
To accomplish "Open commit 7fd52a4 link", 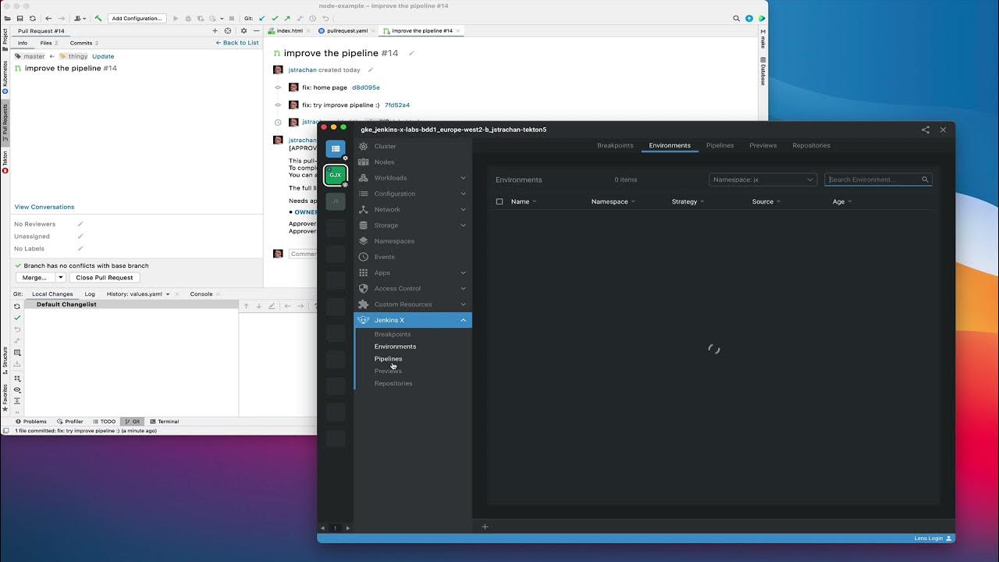I will point(396,105).
